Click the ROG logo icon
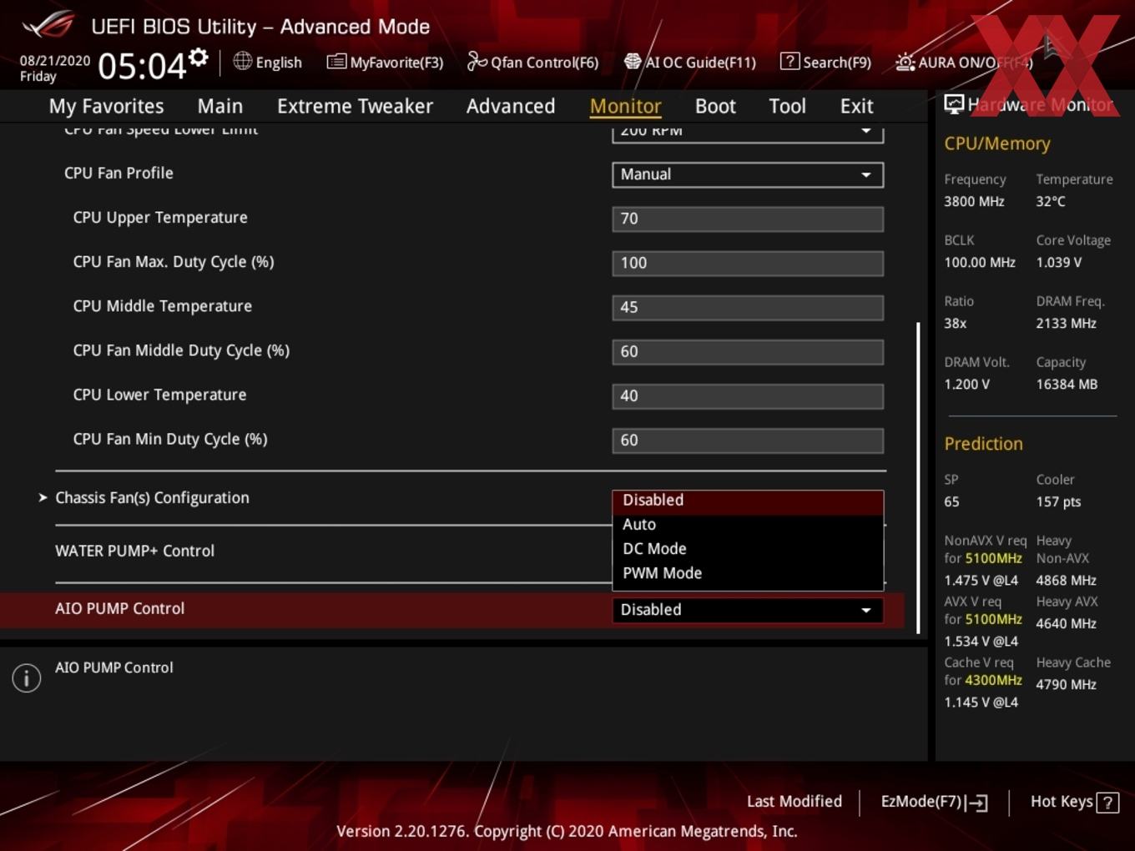1135x851 pixels. coord(48,25)
